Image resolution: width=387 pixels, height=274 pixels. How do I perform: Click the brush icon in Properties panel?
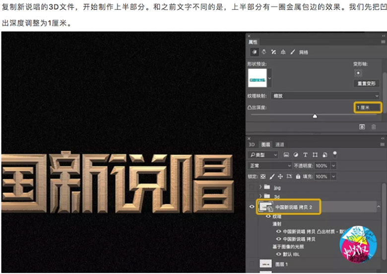293,52
